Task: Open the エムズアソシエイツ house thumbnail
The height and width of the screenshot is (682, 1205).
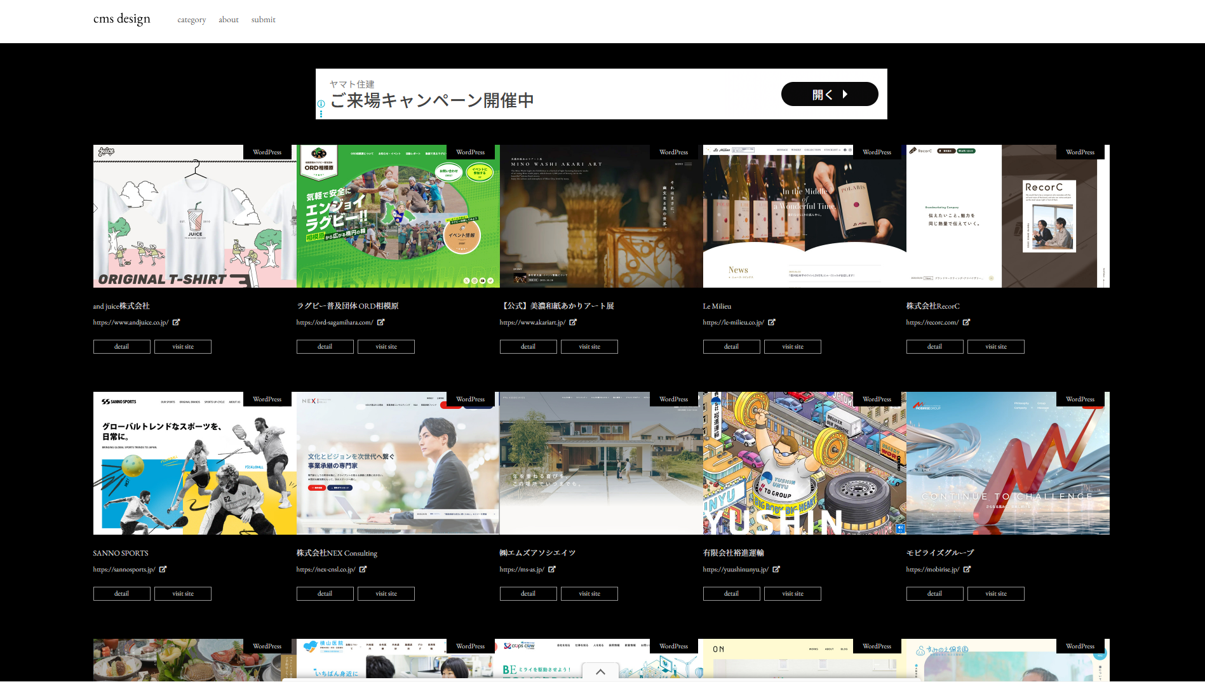Action: (602, 463)
